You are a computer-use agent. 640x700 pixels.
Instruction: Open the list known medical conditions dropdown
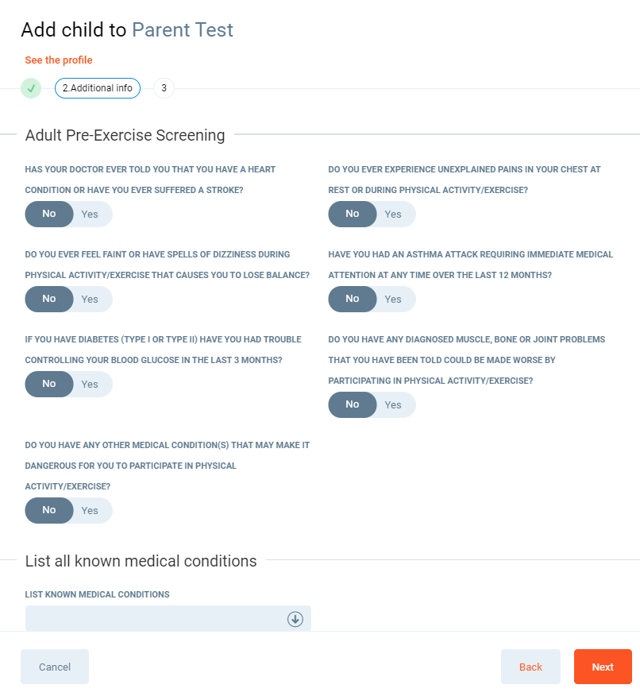point(159,619)
